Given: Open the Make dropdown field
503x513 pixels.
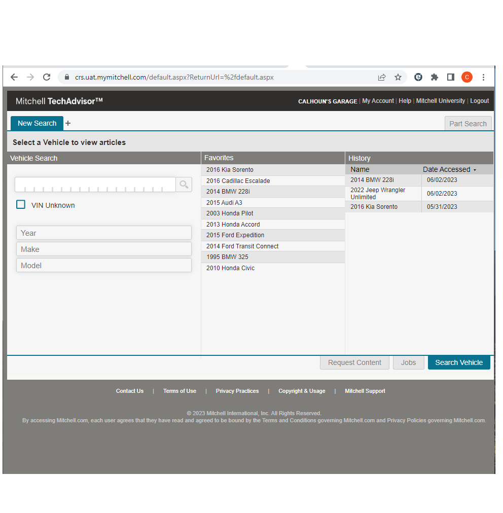Looking at the screenshot, I should click(x=104, y=249).
